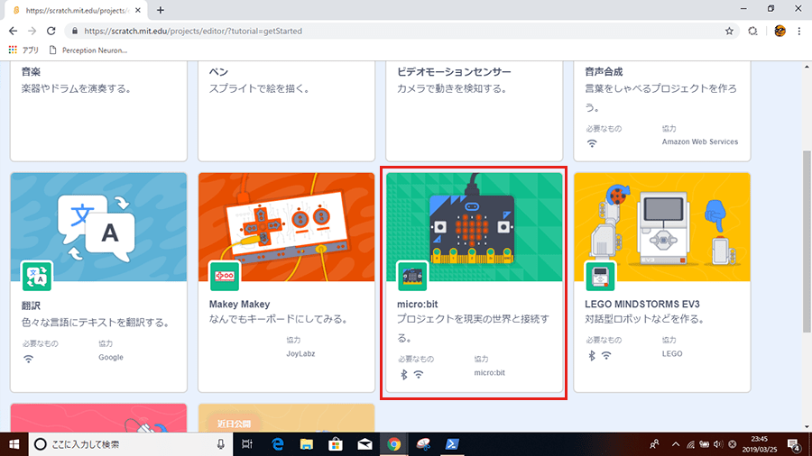The height and width of the screenshot is (456, 812).
Task: Open the Chrome profile avatar
Action: point(780,31)
